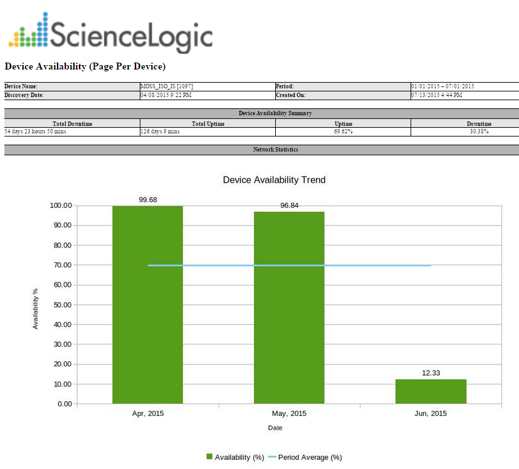This screenshot has width=519, height=469.
Task: Click the Device Availability Trend chart title
Action: 274,180
